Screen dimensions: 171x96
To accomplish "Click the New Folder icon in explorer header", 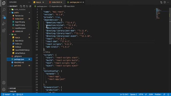I will [24, 6].
